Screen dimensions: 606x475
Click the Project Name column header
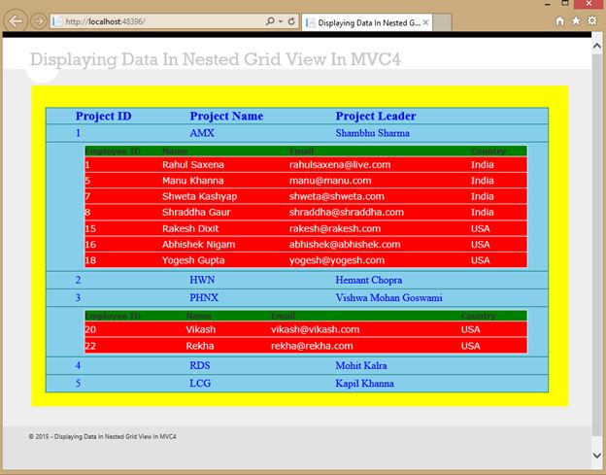[226, 116]
